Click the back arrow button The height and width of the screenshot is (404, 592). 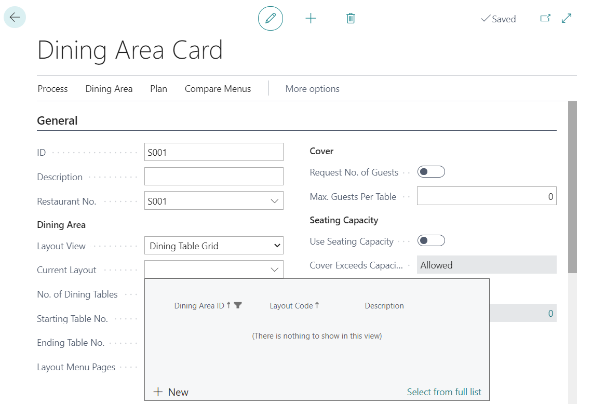pyautogui.click(x=15, y=18)
